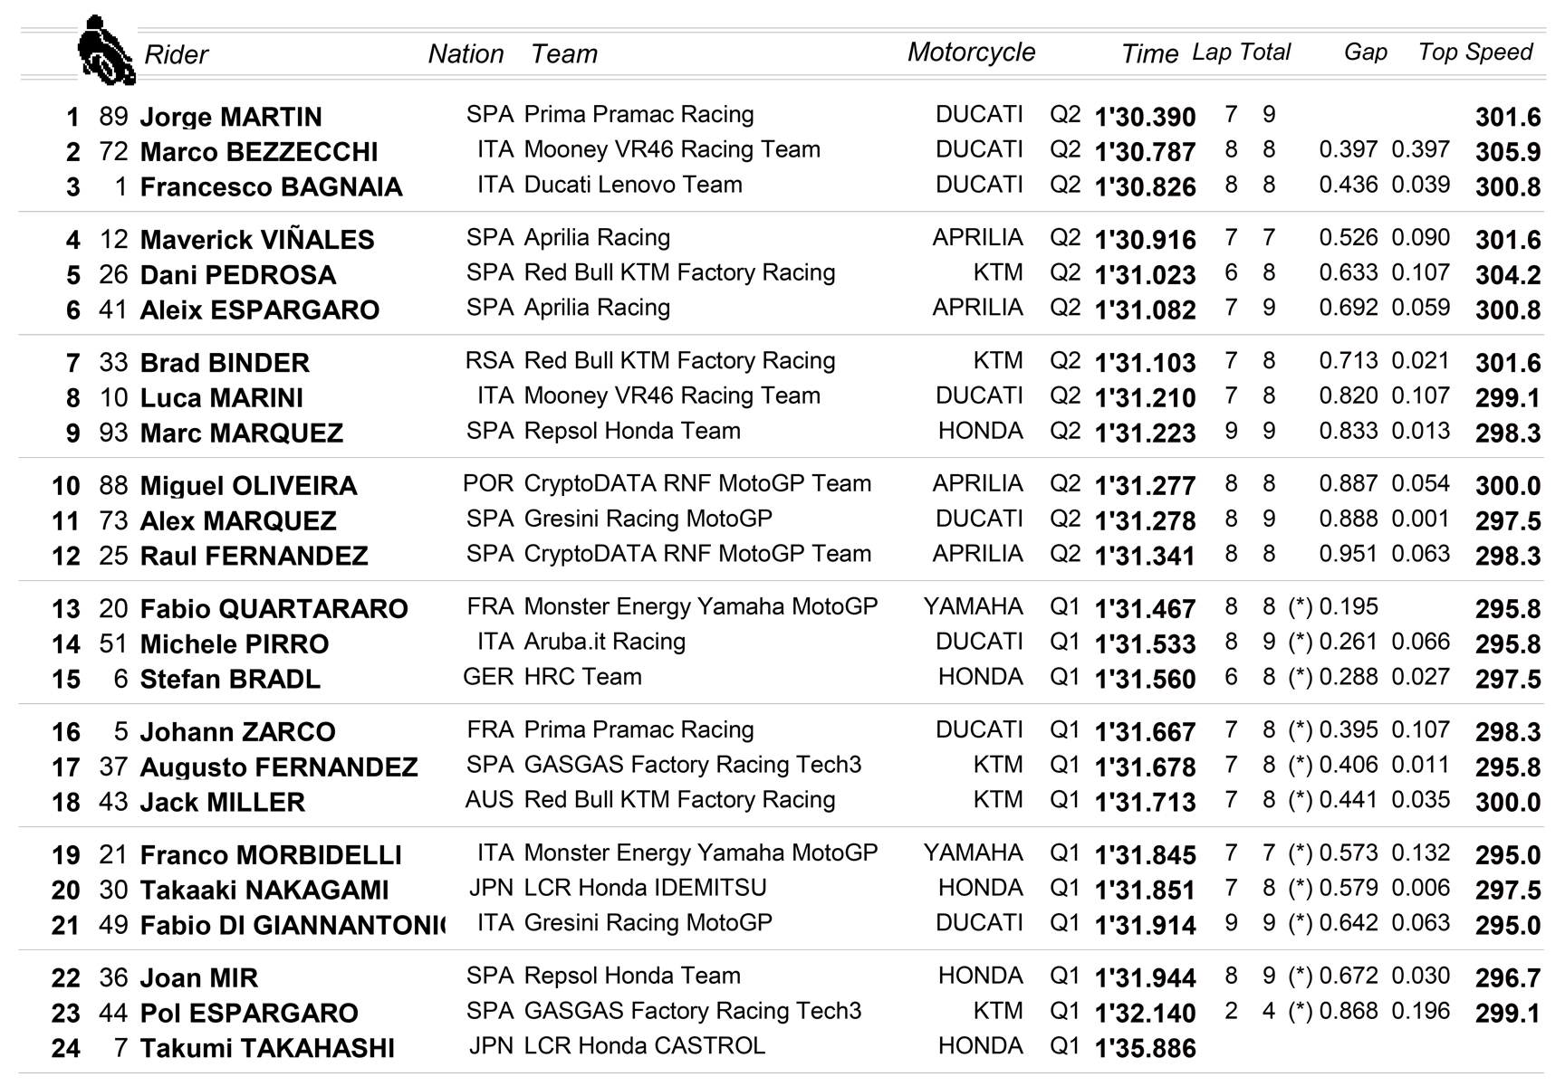Select Marco BEZZECCHI in second place
The height and width of the screenshot is (1086, 1565).
[x=259, y=152]
